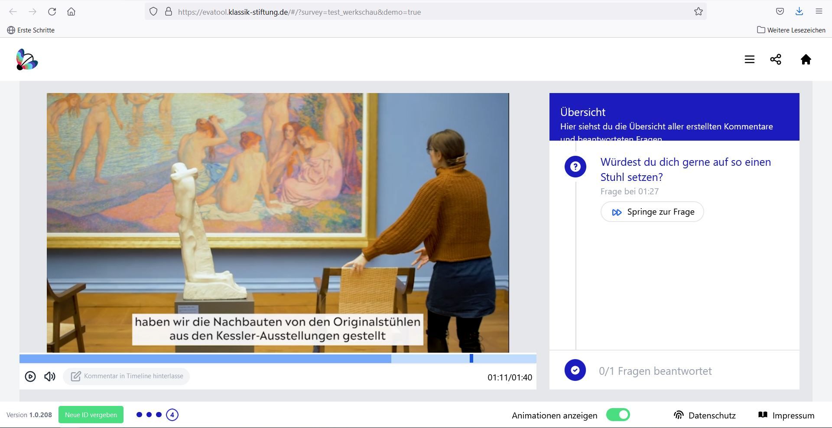Reload the page in browser

click(x=52, y=12)
